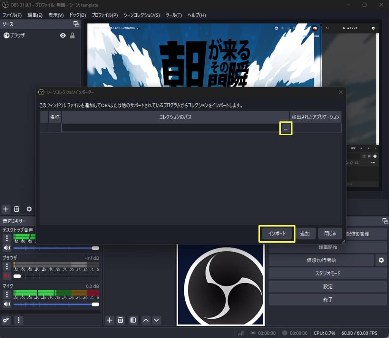Click the remove scene trash icon

pyautogui.click(x=120, y=320)
